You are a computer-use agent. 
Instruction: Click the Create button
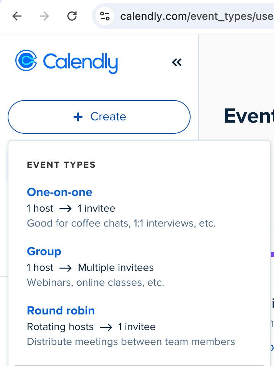pyautogui.click(x=99, y=117)
